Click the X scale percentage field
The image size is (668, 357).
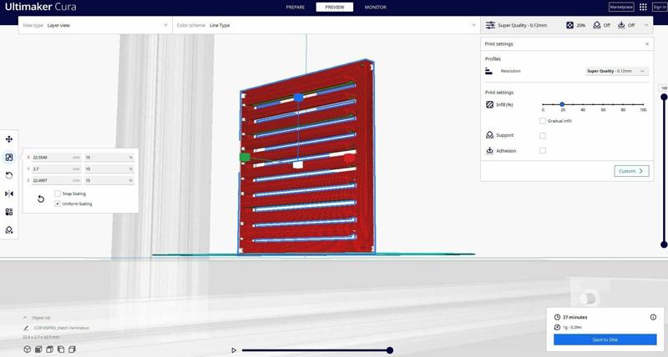[109, 158]
